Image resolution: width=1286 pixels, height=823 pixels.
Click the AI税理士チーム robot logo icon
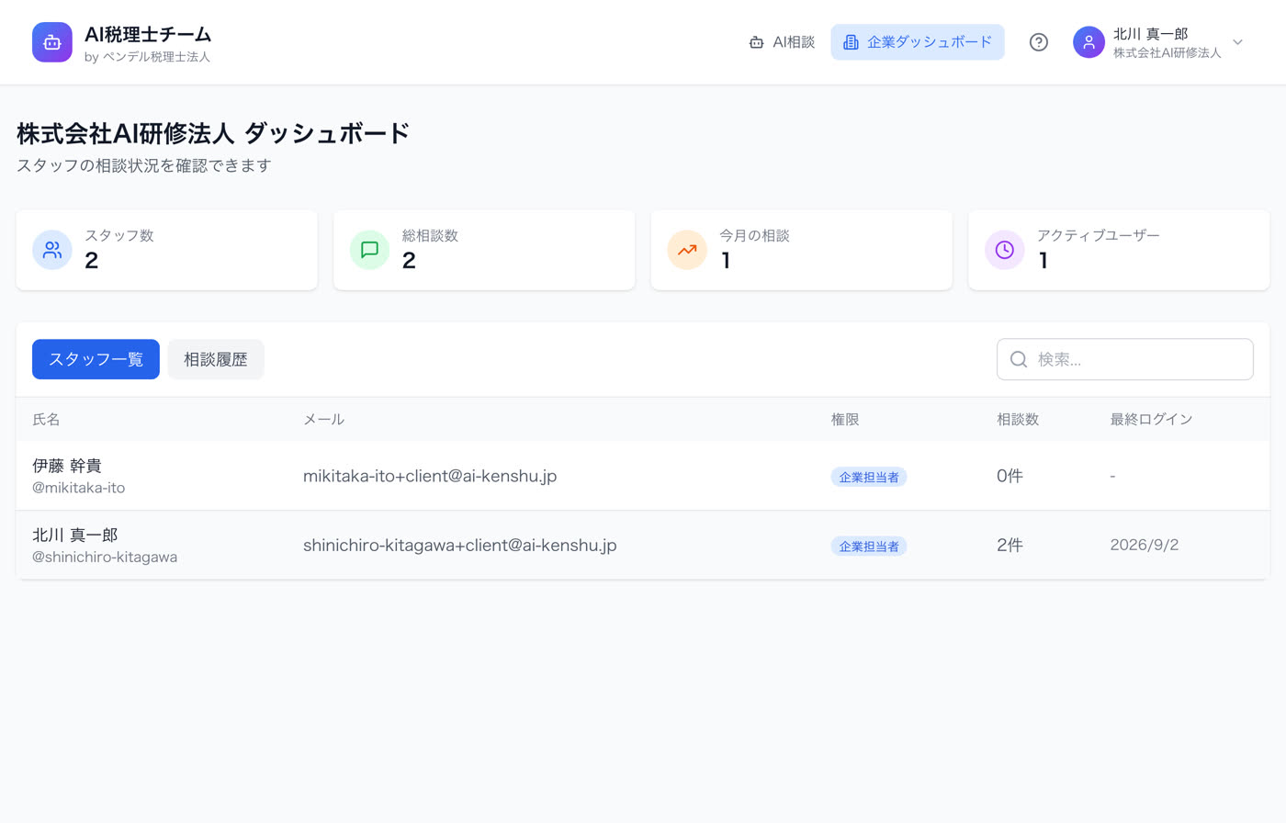[52, 42]
